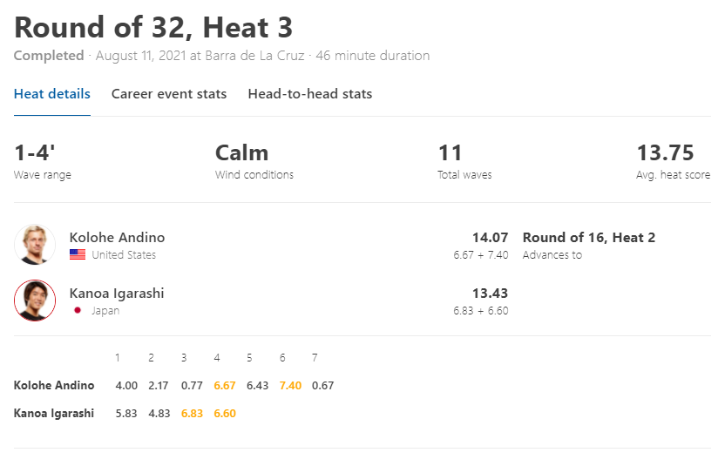Select Kanoa Igarashi's 6.60 wave score
This screenshot has width=725, height=466.
[225, 413]
